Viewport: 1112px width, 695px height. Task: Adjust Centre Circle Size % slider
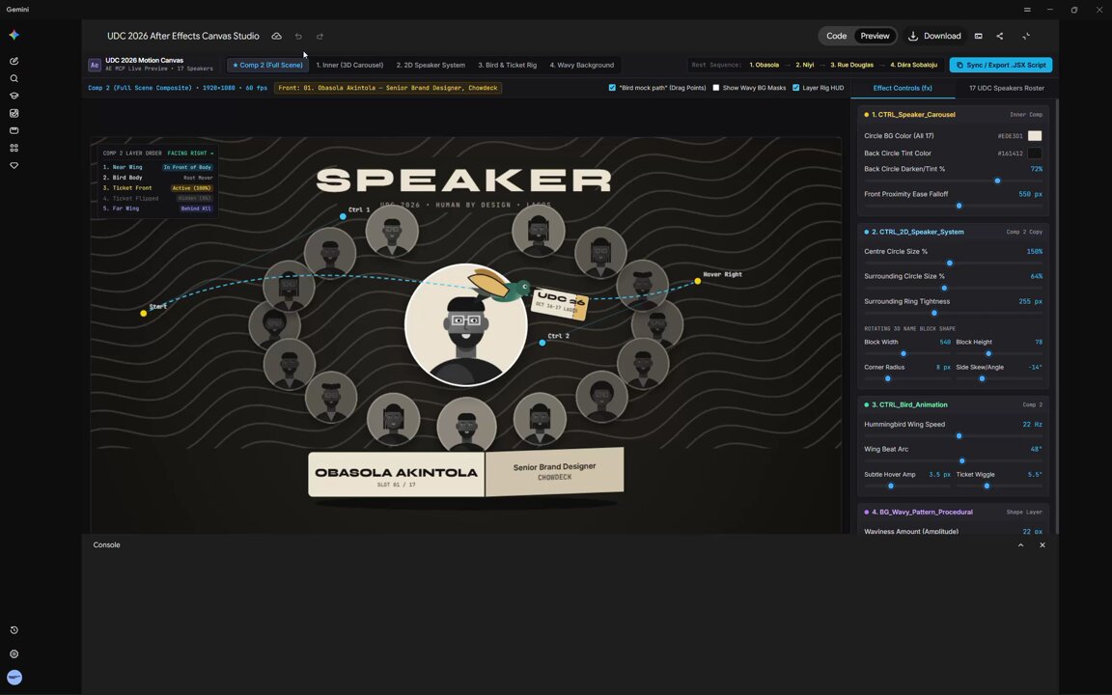click(x=953, y=264)
